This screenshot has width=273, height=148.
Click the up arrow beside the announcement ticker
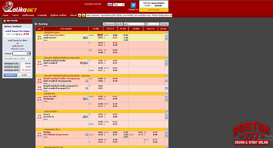(x=83, y=15)
